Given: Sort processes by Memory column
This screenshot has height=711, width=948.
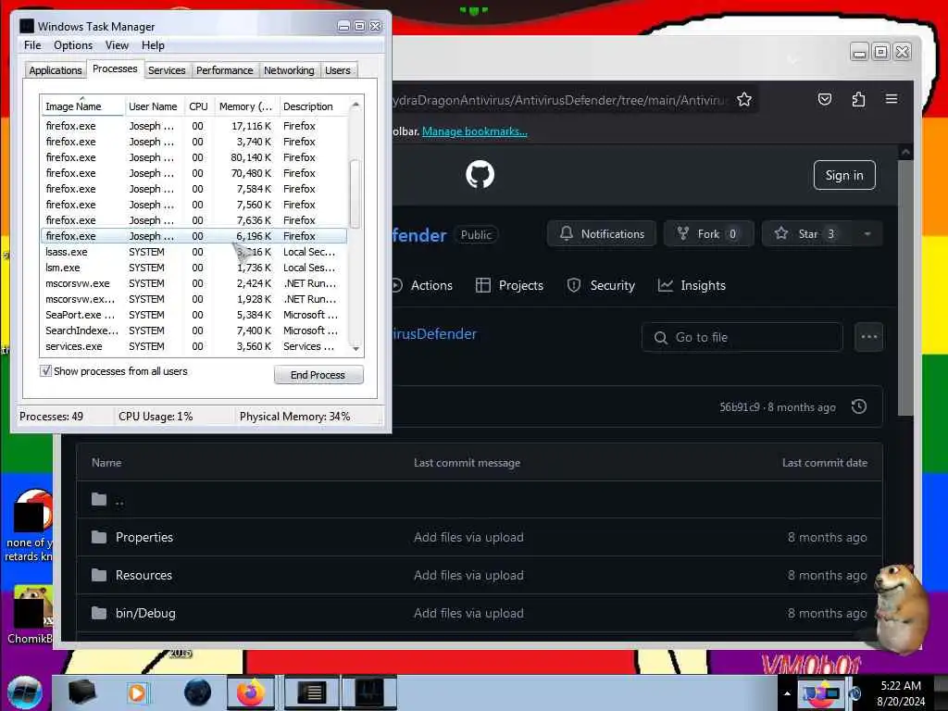Looking at the screenshot, I should pyautogui.click(x=246, y=106).
